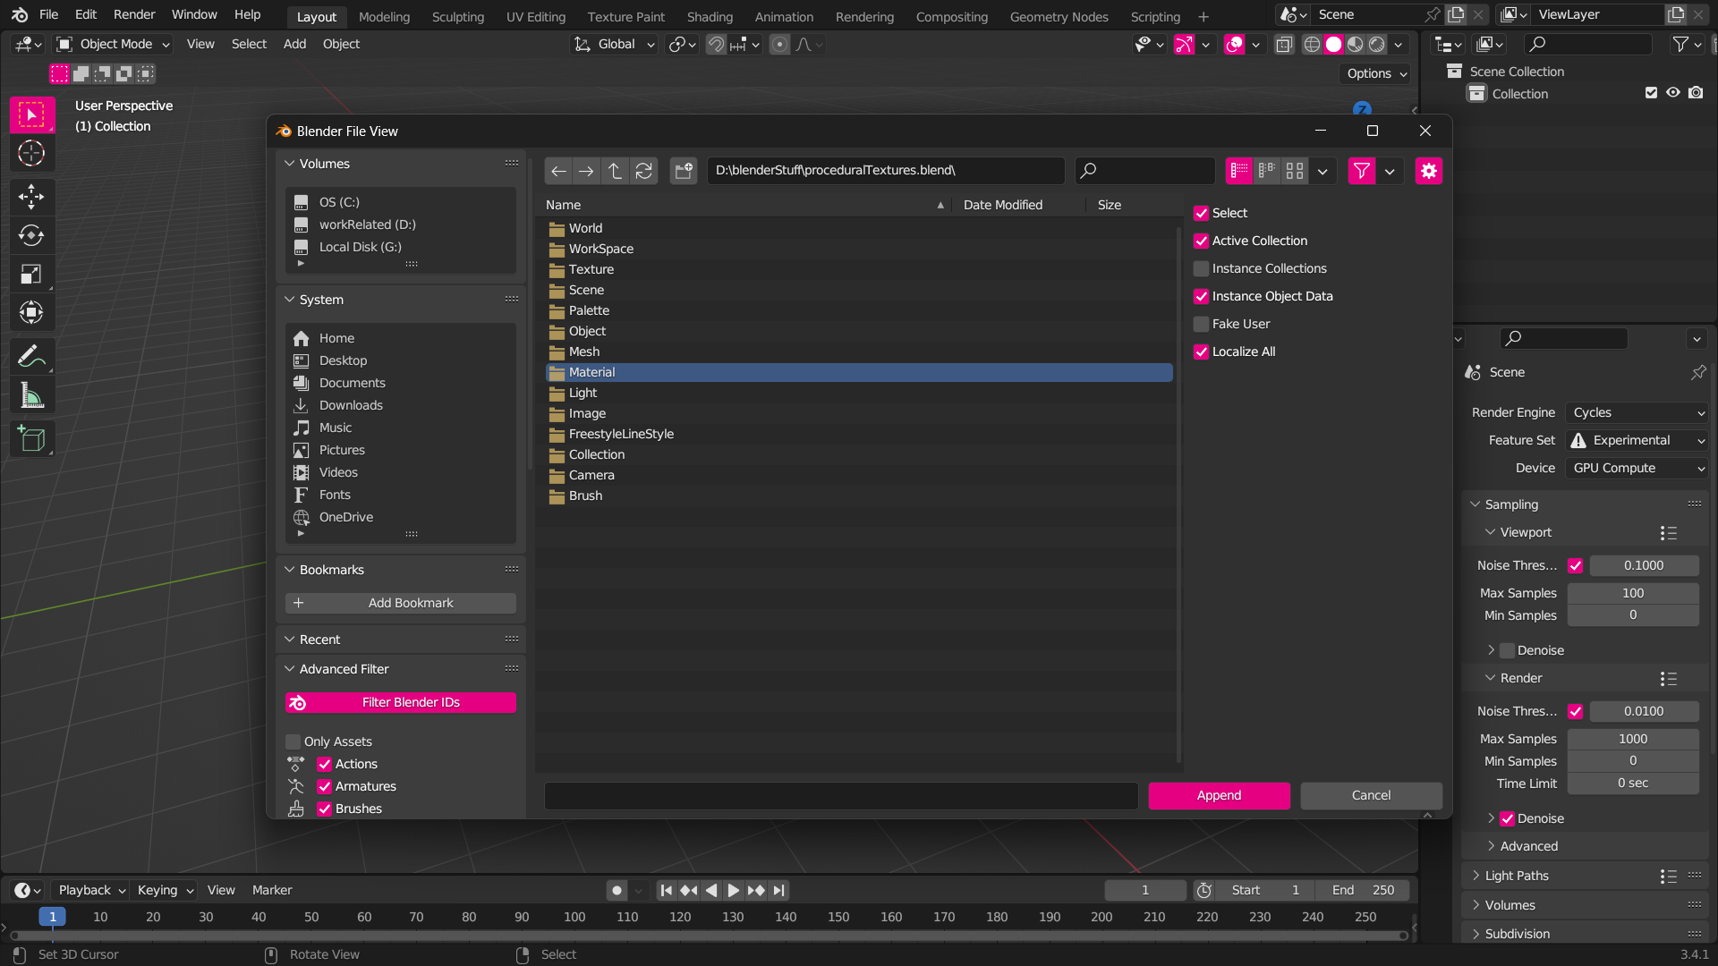Open the Render menu

pyautogui.click(x=133, y=14)
